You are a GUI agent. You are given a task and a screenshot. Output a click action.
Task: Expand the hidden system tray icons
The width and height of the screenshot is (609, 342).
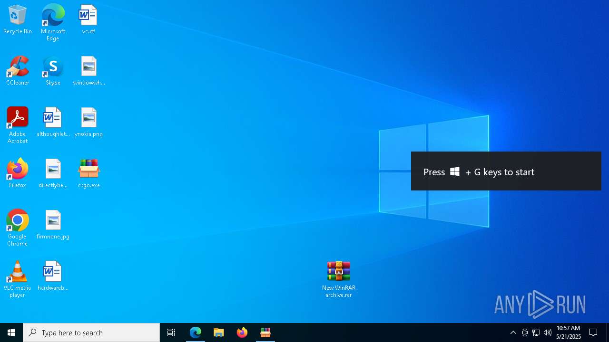(x=513, y=332)
